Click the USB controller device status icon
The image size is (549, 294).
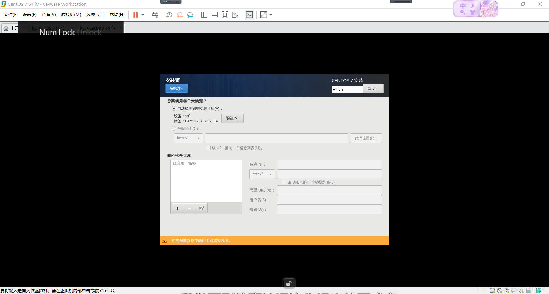[x=528, y=291]
